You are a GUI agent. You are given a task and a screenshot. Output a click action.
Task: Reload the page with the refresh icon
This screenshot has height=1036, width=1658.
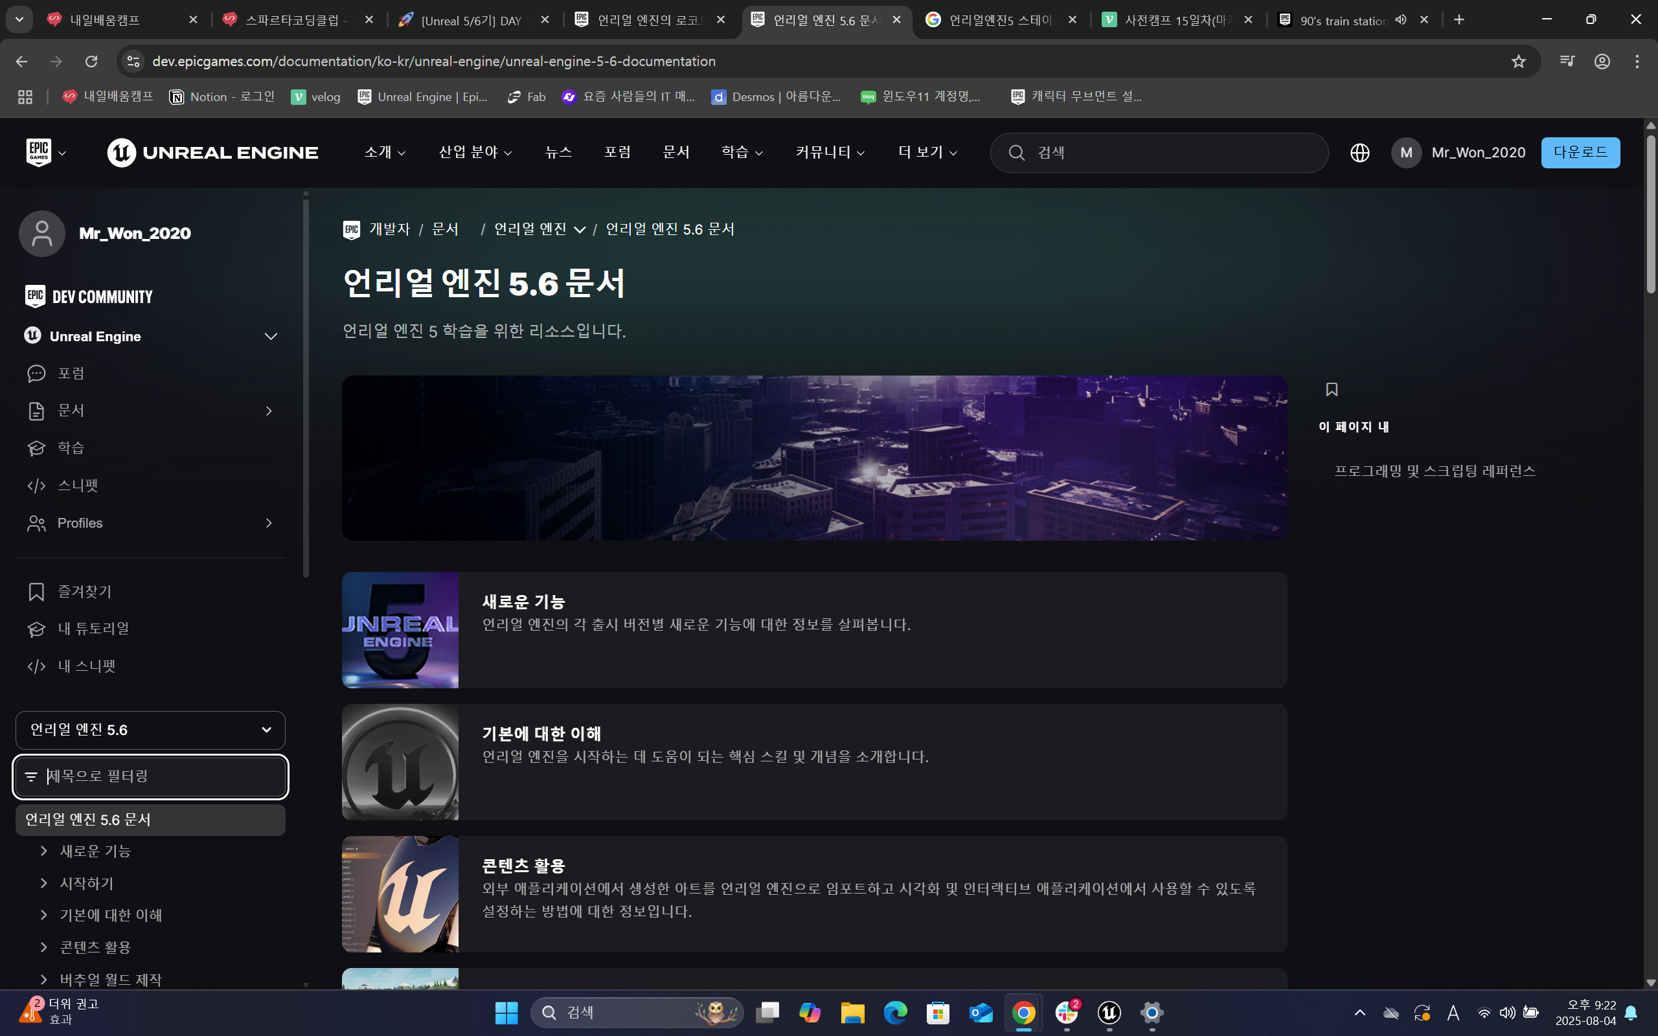point(91,62)
